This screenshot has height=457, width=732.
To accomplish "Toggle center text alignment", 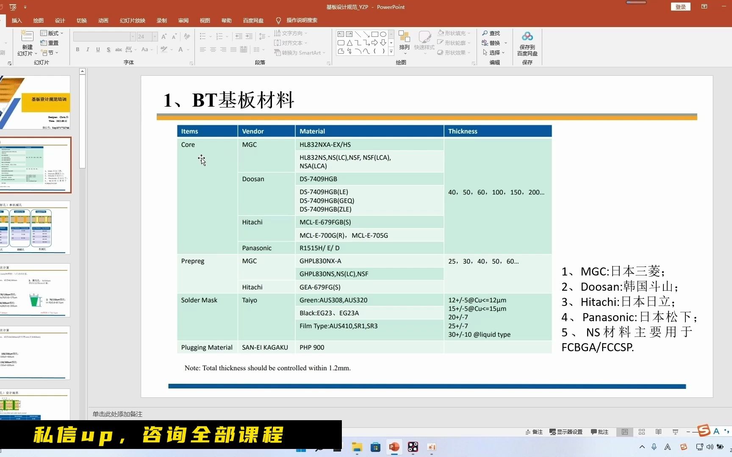I will 213,50.
